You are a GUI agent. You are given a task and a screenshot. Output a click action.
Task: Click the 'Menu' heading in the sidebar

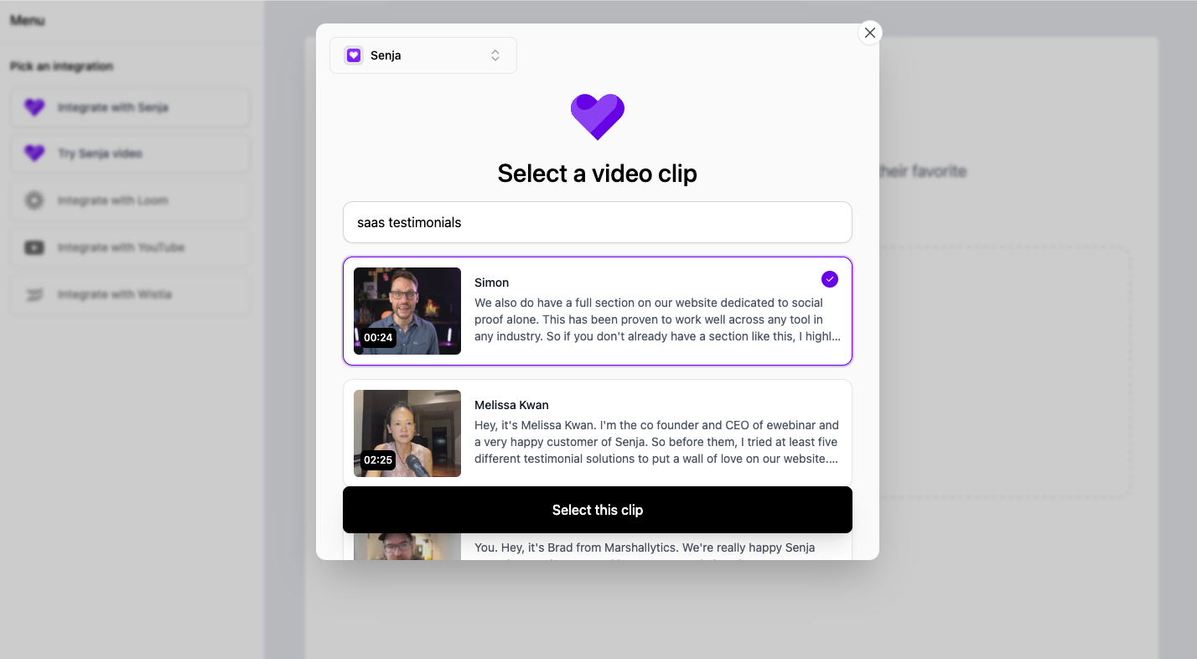(x=28, y=20)
